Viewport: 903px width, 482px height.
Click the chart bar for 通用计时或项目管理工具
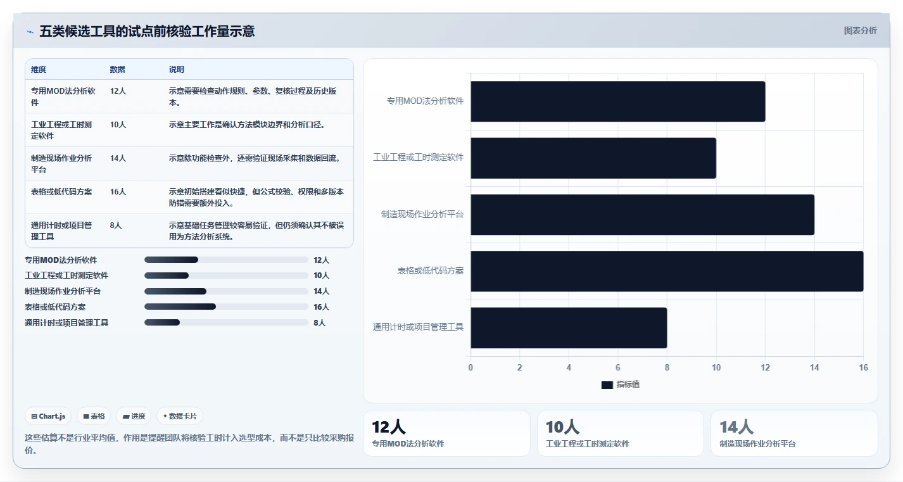pyautogui.click(x=569, y=327)
